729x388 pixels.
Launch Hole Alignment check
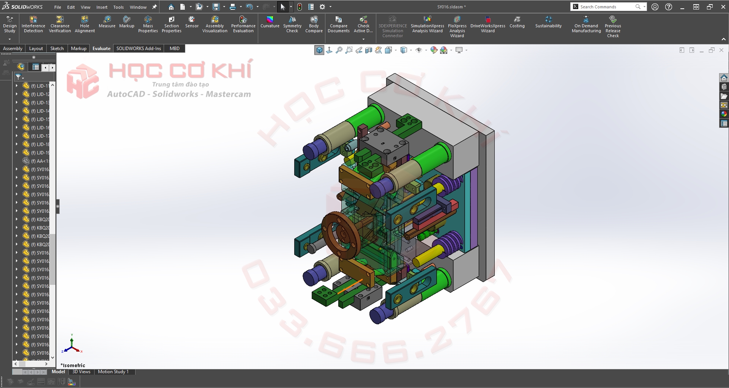coord(85,25)
